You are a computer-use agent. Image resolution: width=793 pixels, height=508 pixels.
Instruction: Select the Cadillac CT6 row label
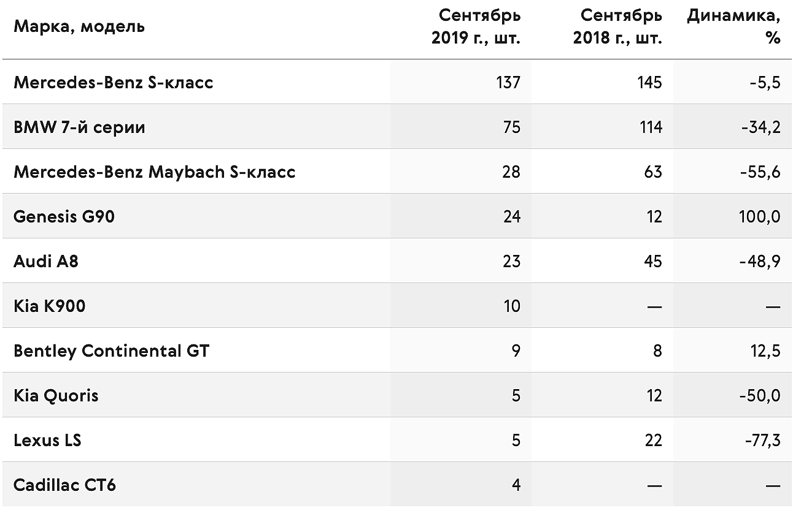click(x=64, y=485)
